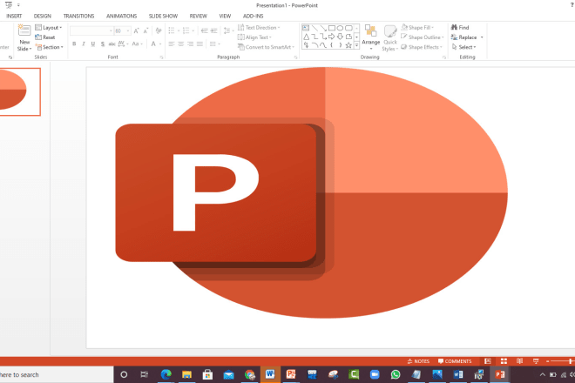Click the Arrange button

click(x=371, y=37)
